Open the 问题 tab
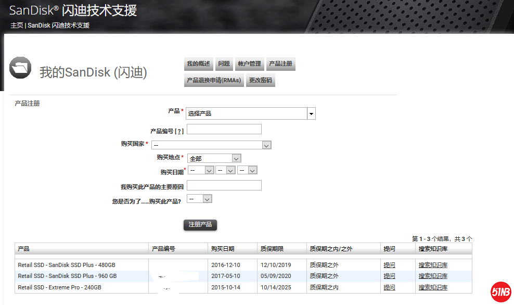This screenshot has height=305, width=514. tap(224, 63)
